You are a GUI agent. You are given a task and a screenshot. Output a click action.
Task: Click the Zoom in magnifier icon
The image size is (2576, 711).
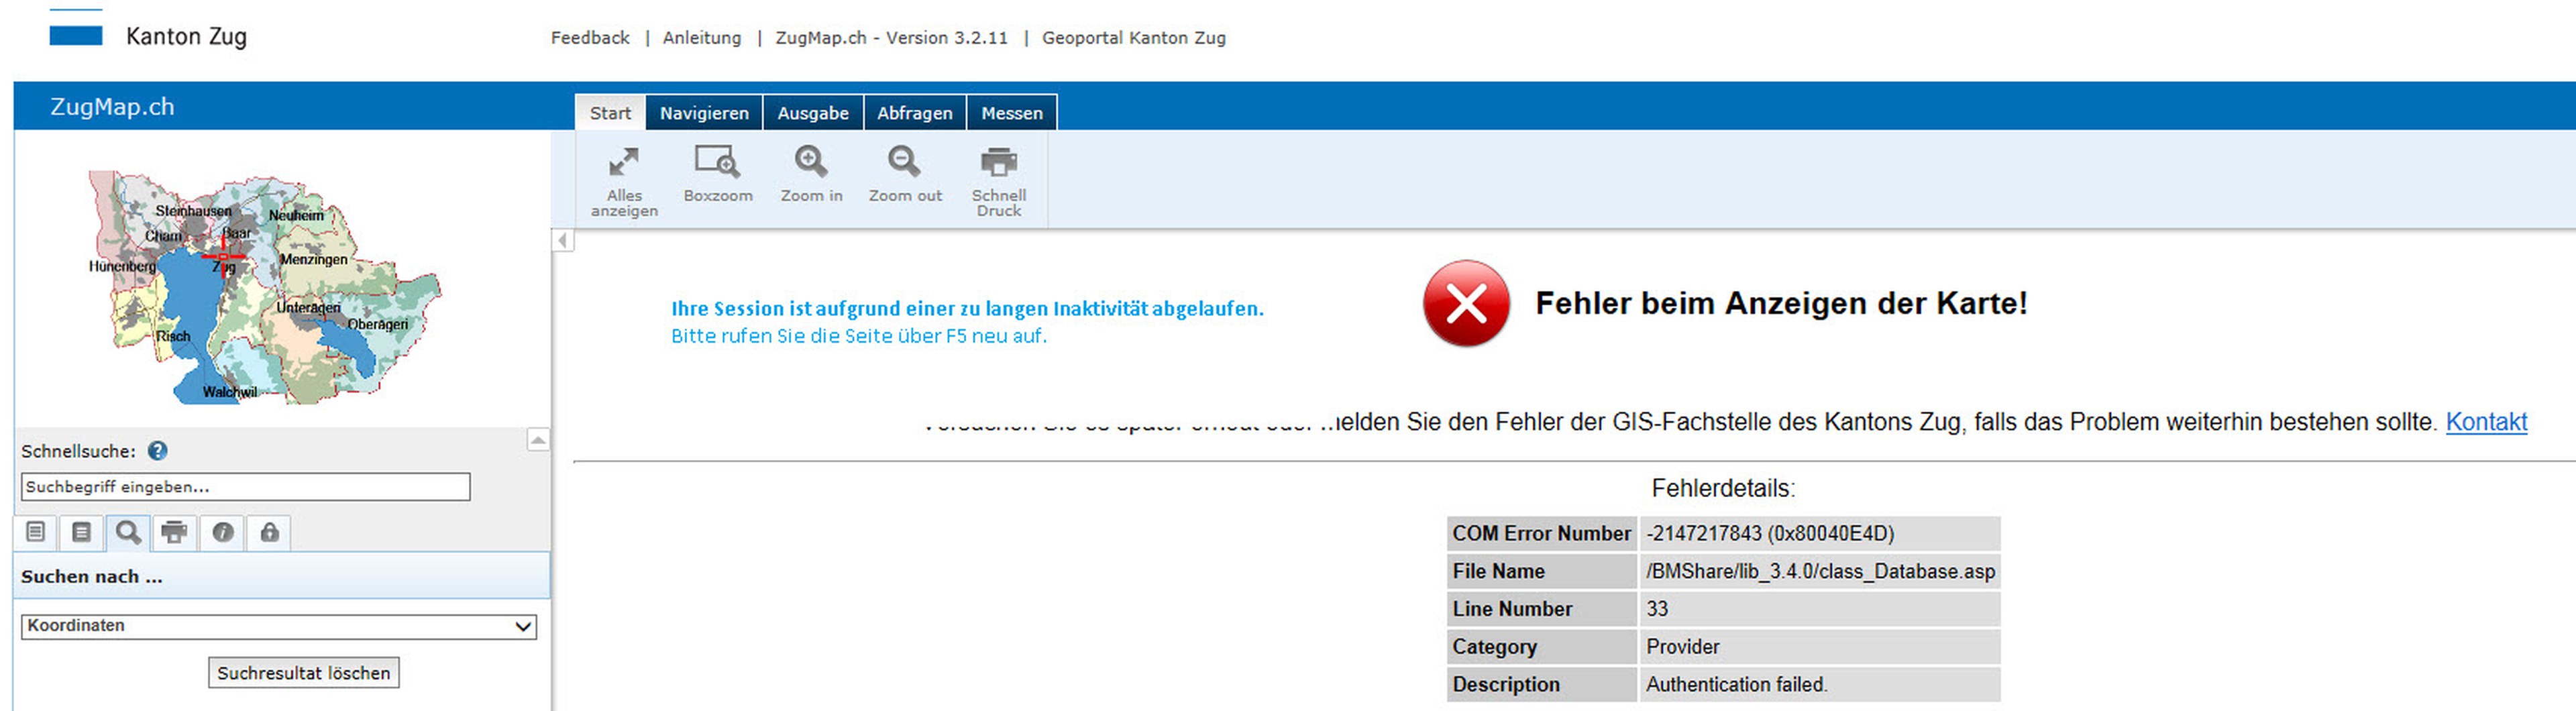point(810,163)
